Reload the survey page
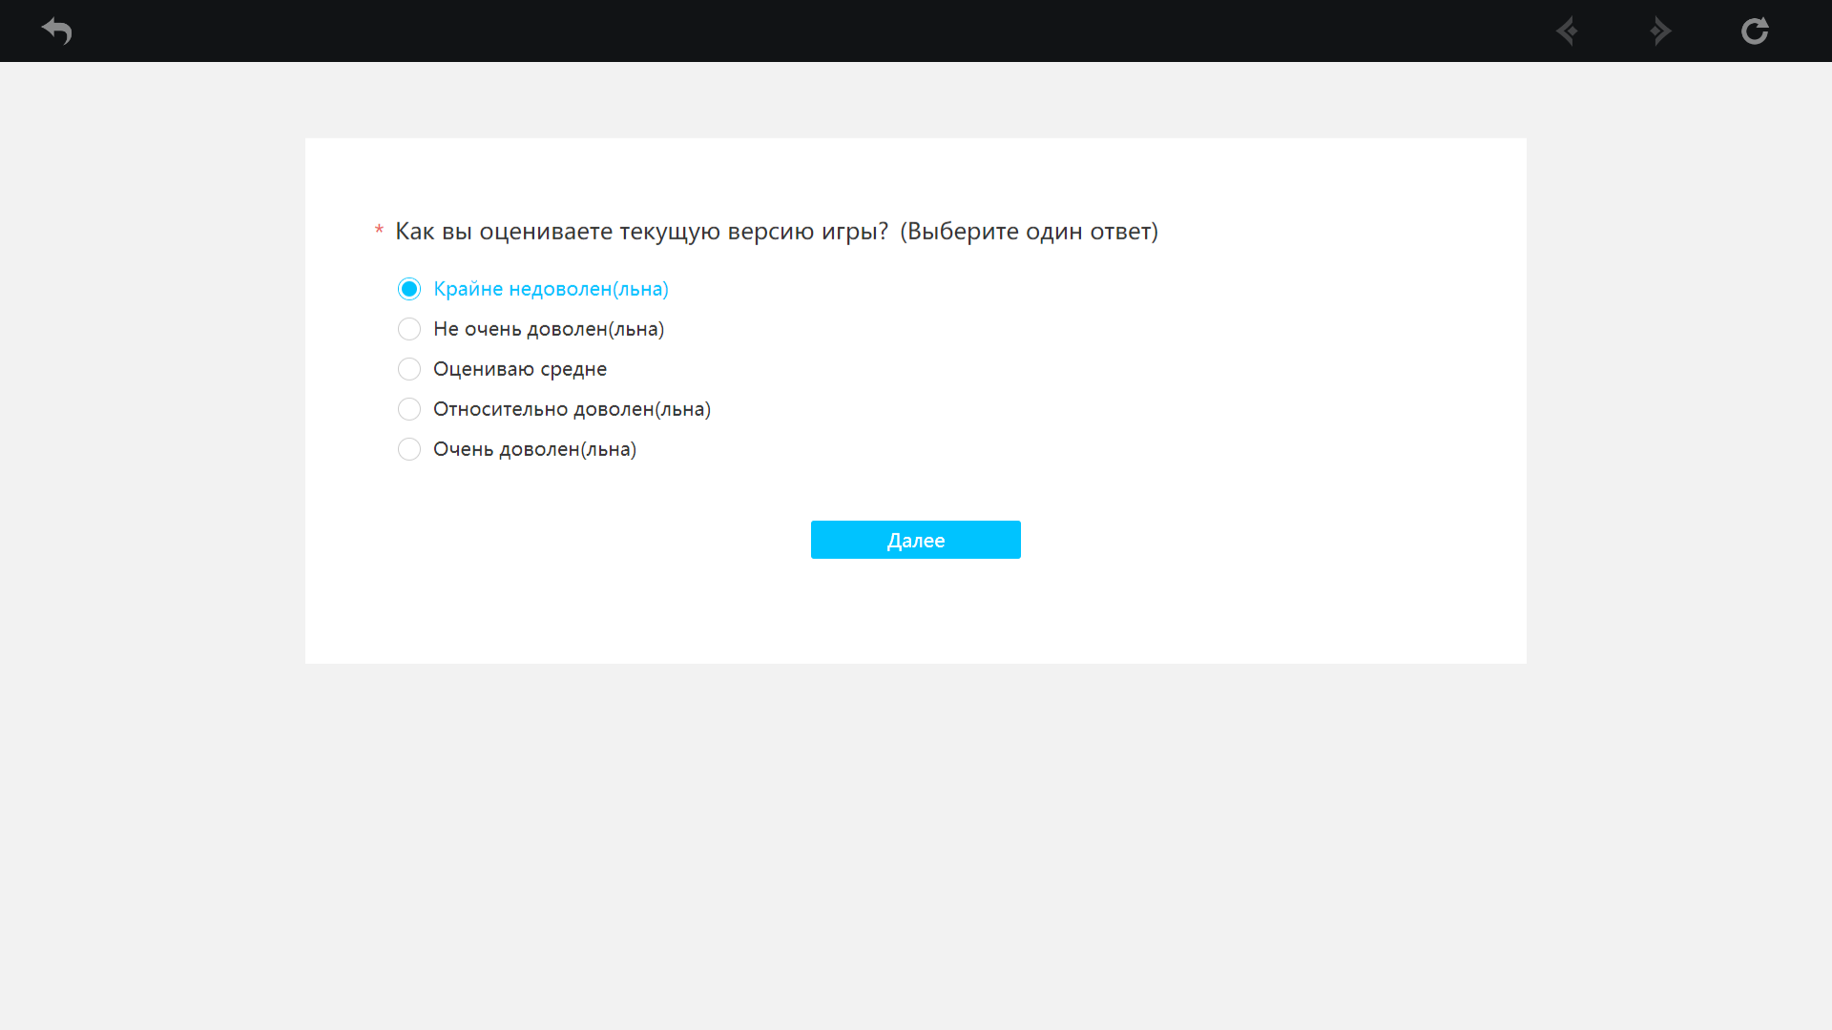The height and width of the screenshot is (1030, 1832). 1755,31
